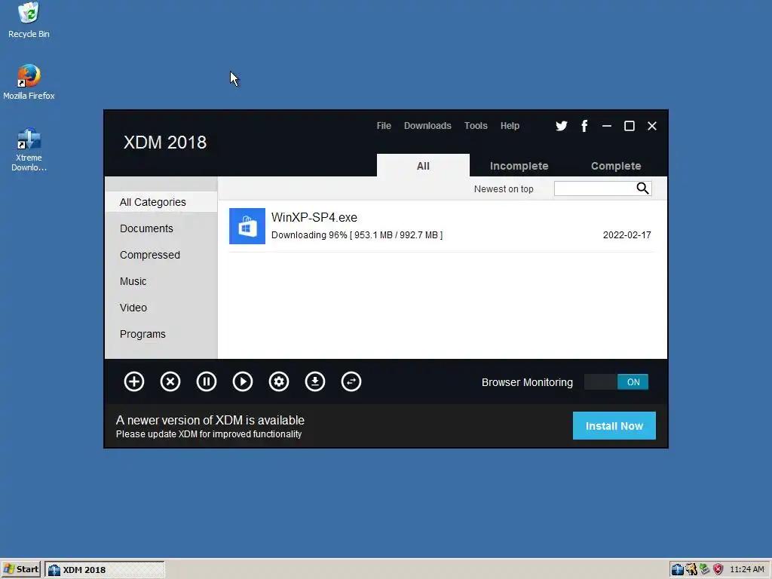The image size is (772, 579).
Task: Close the XDM window
Action: [652, 126]
